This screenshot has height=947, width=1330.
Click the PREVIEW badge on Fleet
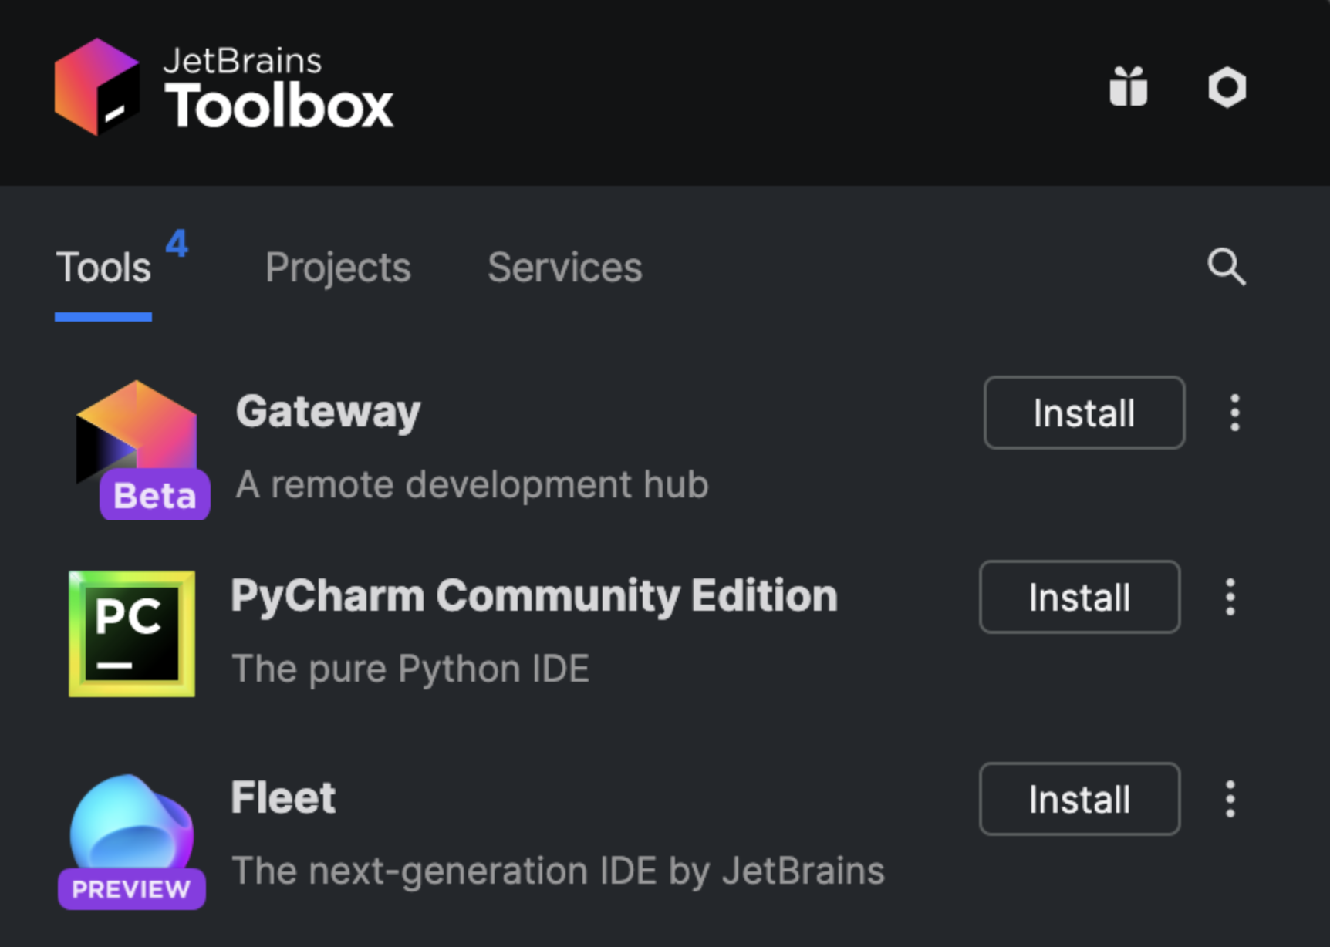click(x=131, y=888)
